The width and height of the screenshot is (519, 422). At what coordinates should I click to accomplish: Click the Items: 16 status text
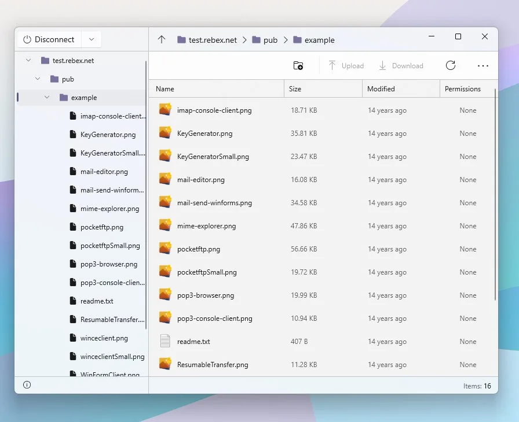pos(477,386)
